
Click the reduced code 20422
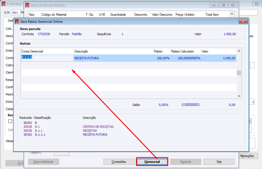click(x=28, y=135)
